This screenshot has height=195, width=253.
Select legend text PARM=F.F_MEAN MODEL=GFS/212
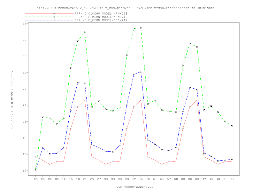[x=101, y=20]
